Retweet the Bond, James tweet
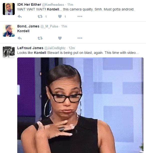 (40, 38)
